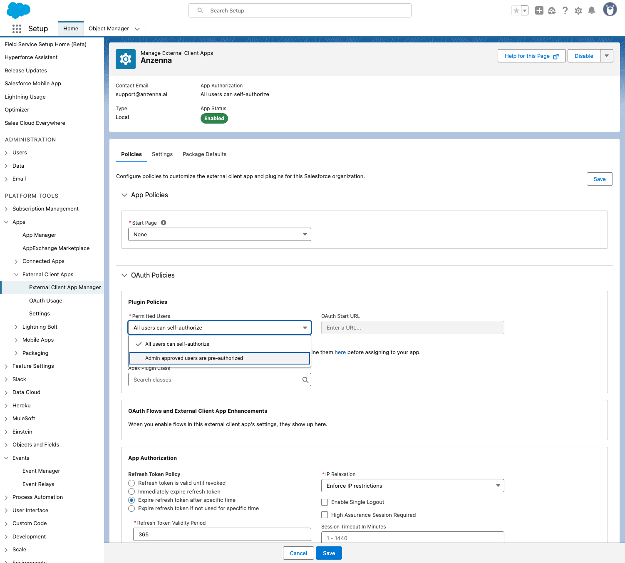Viewport: 625px width, 563px height.
Task: Switch to the Settings tab
Action: pos(162,154)
